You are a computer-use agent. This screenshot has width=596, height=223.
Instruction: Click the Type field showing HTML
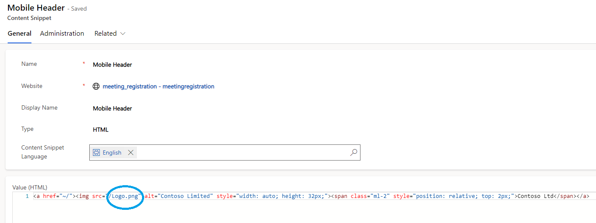101,130
